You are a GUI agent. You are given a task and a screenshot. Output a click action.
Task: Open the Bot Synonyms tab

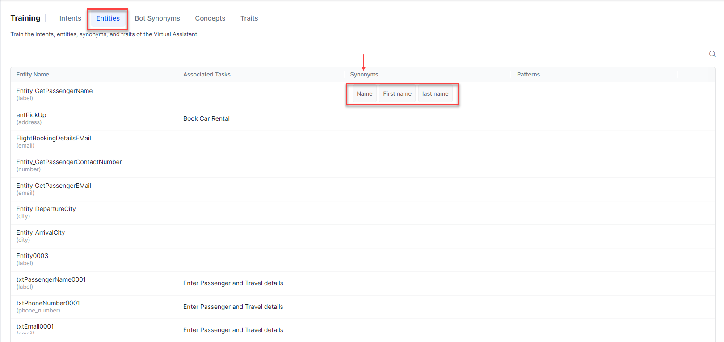pyautogui.click(x=157, y=18)
